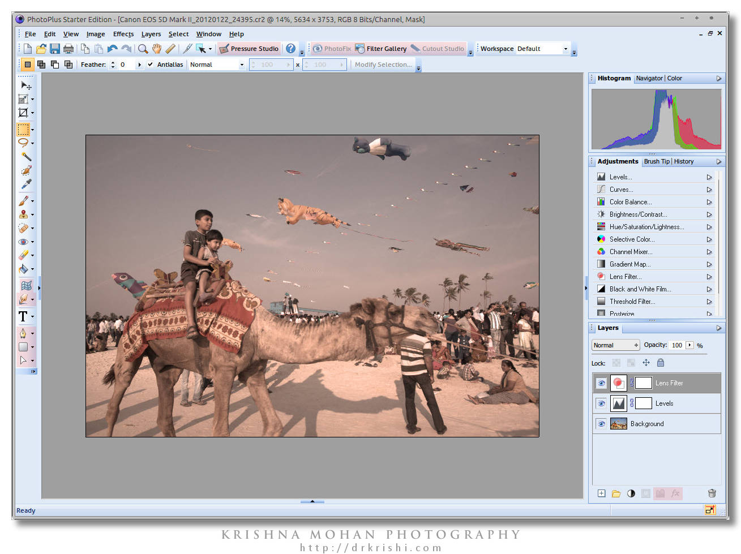This screenshot has width=741, height=554.
Task: Delete layer using trash icon
Action: click(712, 493)
